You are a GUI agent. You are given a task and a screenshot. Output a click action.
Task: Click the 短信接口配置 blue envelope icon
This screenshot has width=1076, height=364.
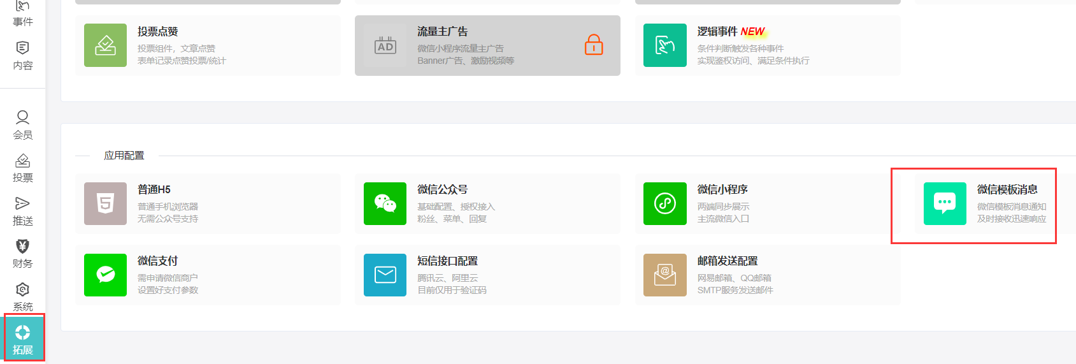point(385,275)
